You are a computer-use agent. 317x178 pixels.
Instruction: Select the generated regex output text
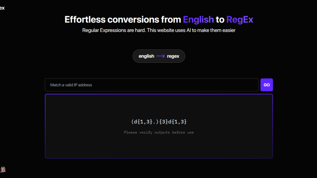click(159, 122)
